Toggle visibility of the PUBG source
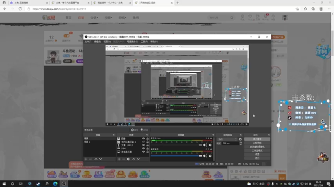This screenshot has width=334, height=187. pos(144,149)
